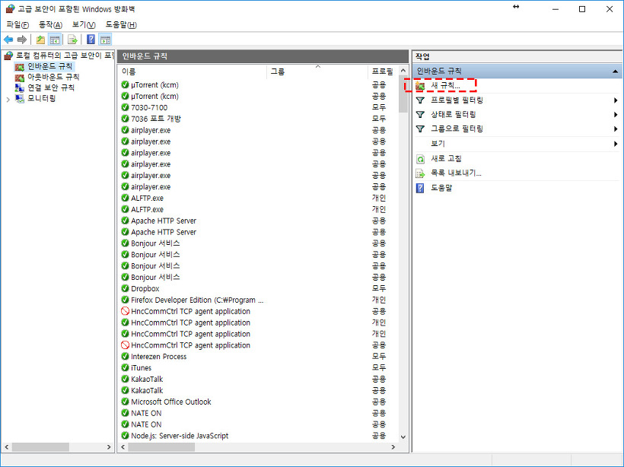Select the Dropbox rule row
Image resolution: width=624 pixels, height=467 pixels.
point(259,288)
